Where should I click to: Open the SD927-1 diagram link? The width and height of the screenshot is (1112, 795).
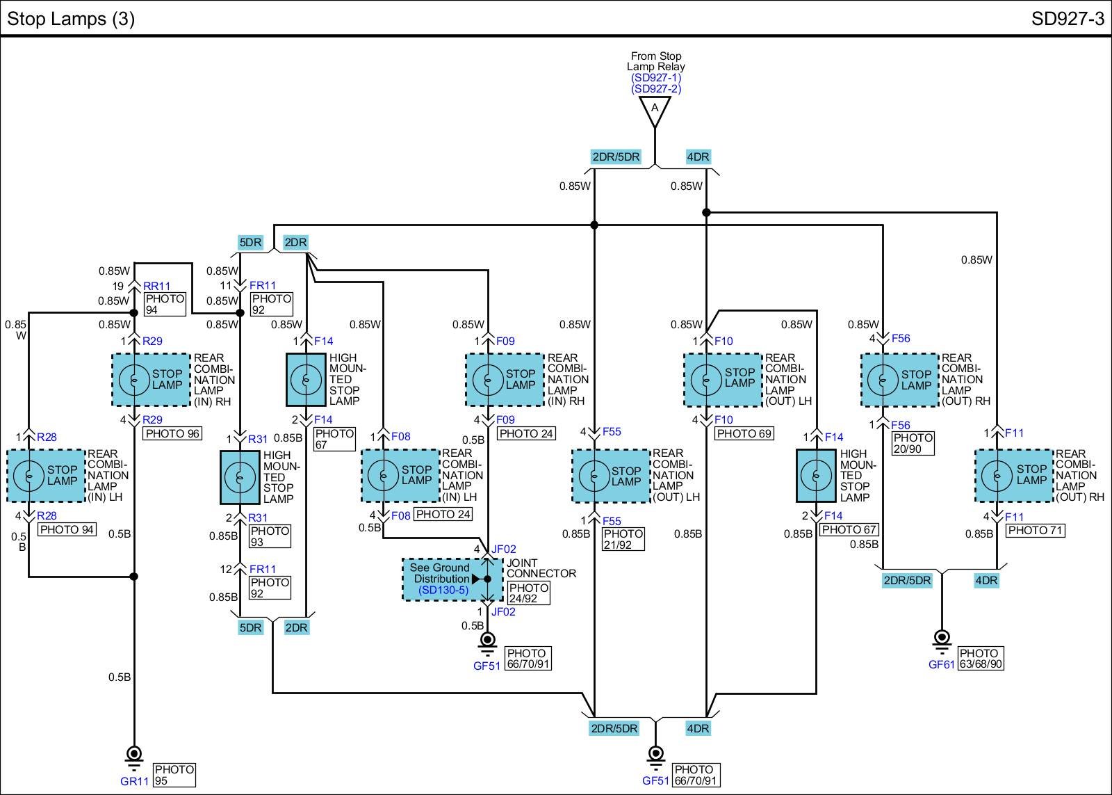point(655,78)
